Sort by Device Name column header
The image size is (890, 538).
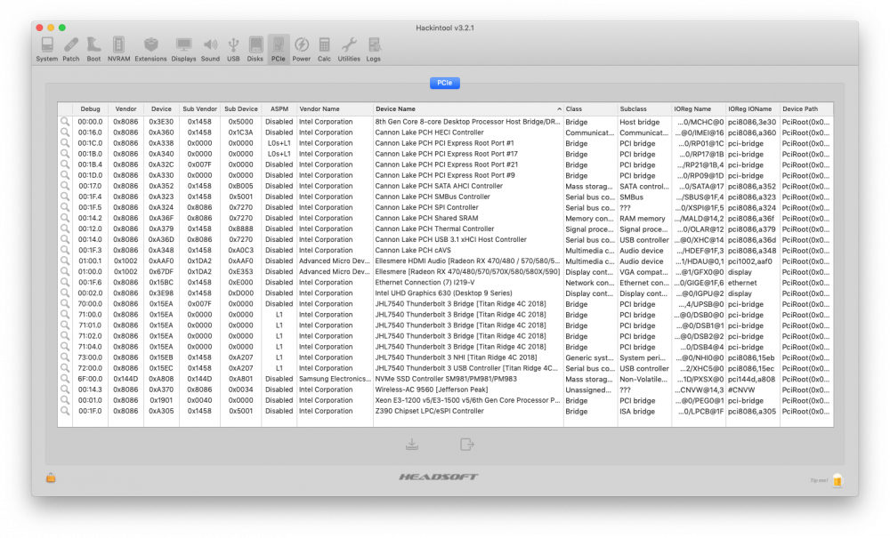468,108
